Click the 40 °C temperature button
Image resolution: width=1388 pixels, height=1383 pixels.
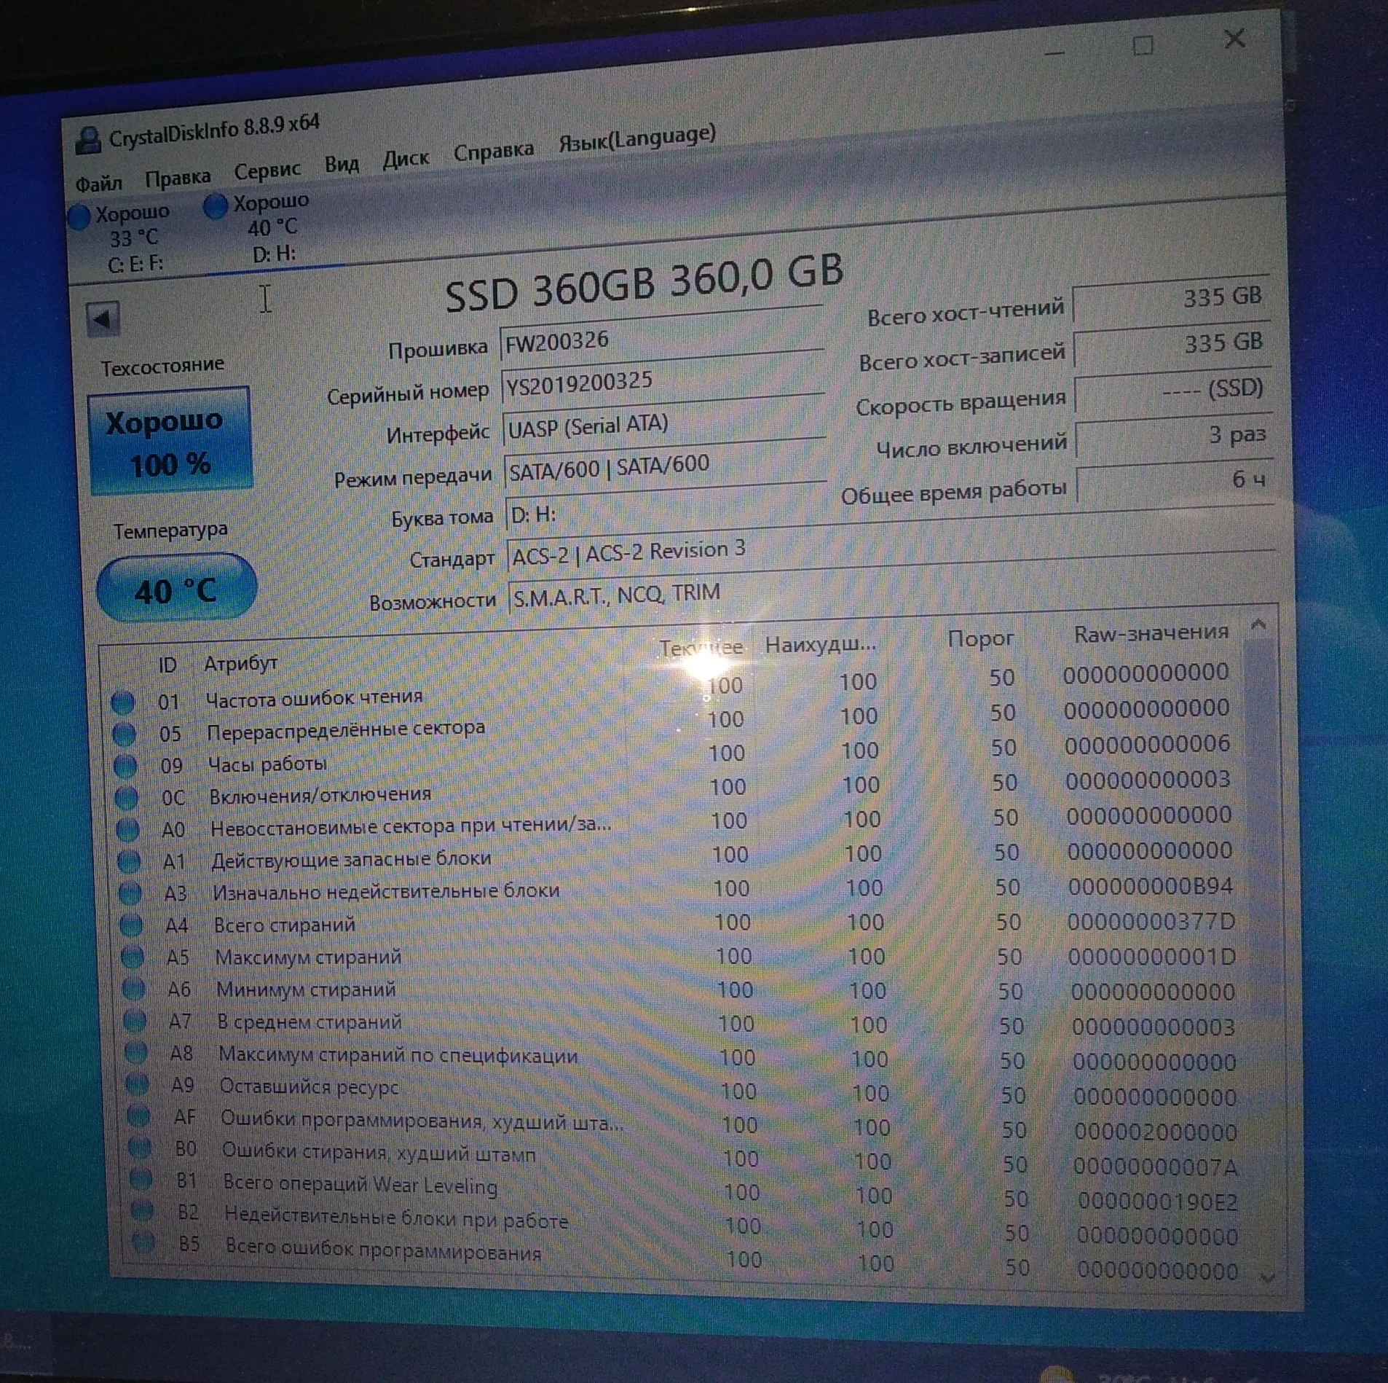(176, 589)
